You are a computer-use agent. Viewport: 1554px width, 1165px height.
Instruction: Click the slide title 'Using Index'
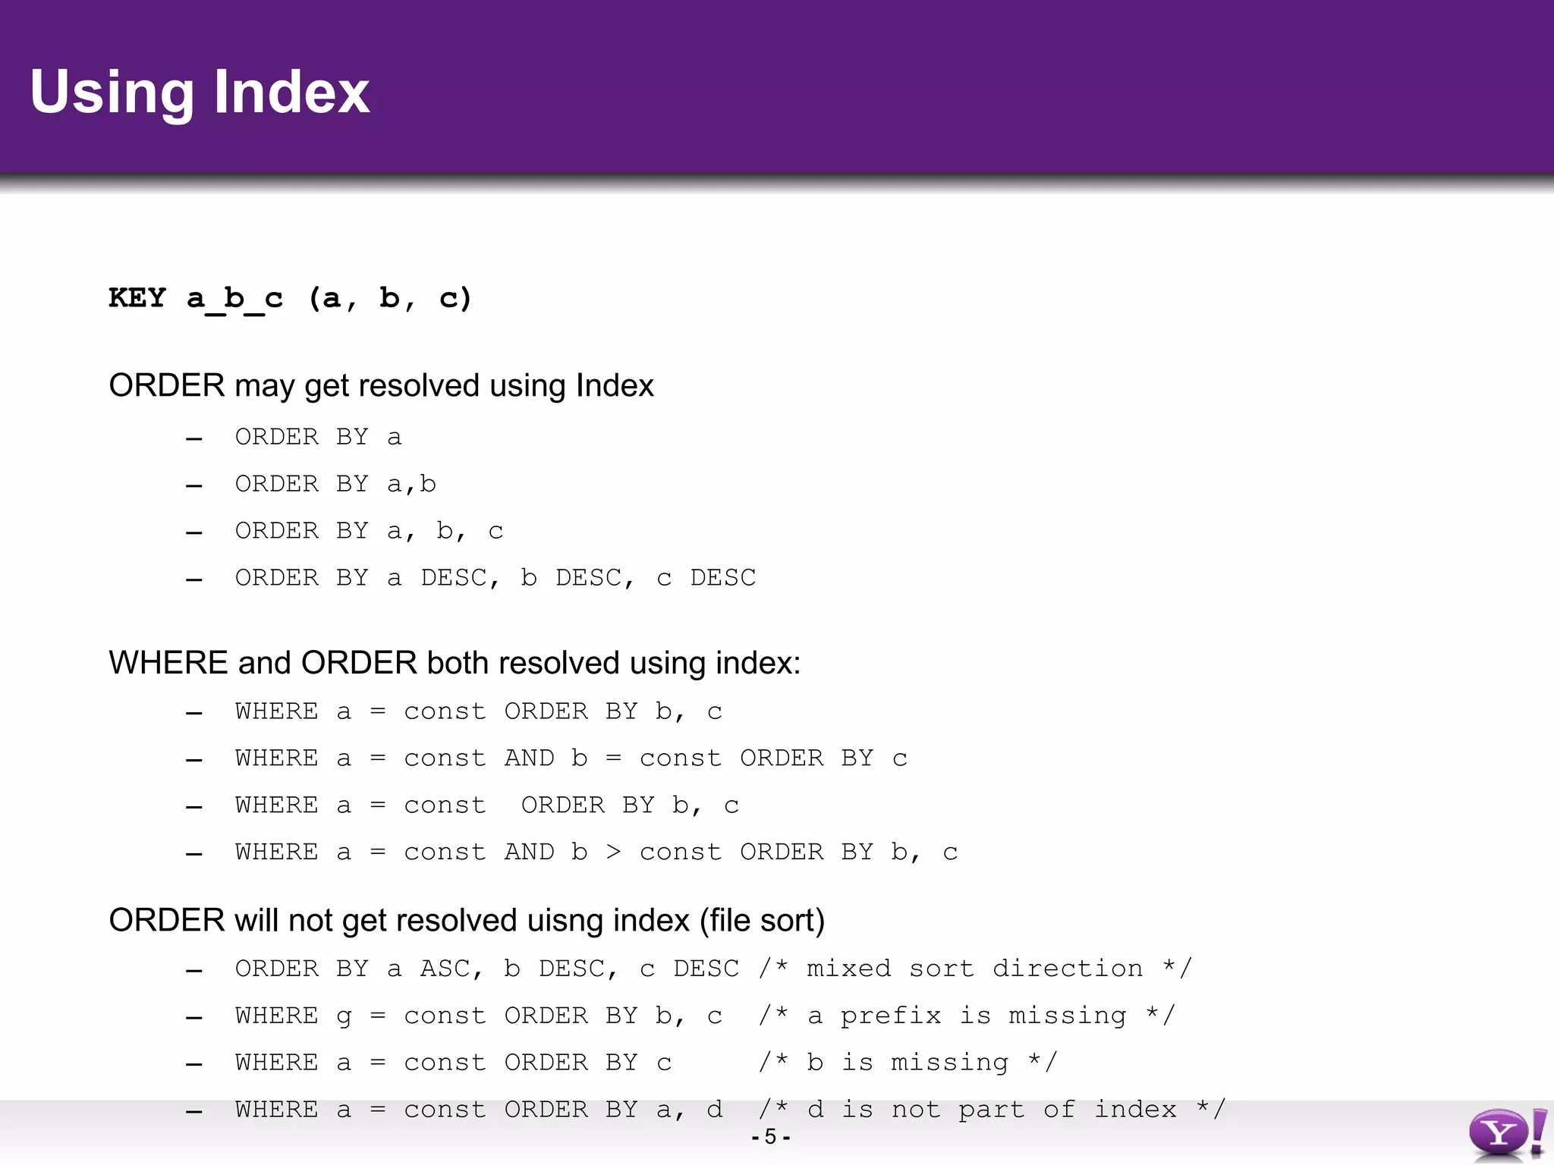pyautogui.click(x=200, y=92)
